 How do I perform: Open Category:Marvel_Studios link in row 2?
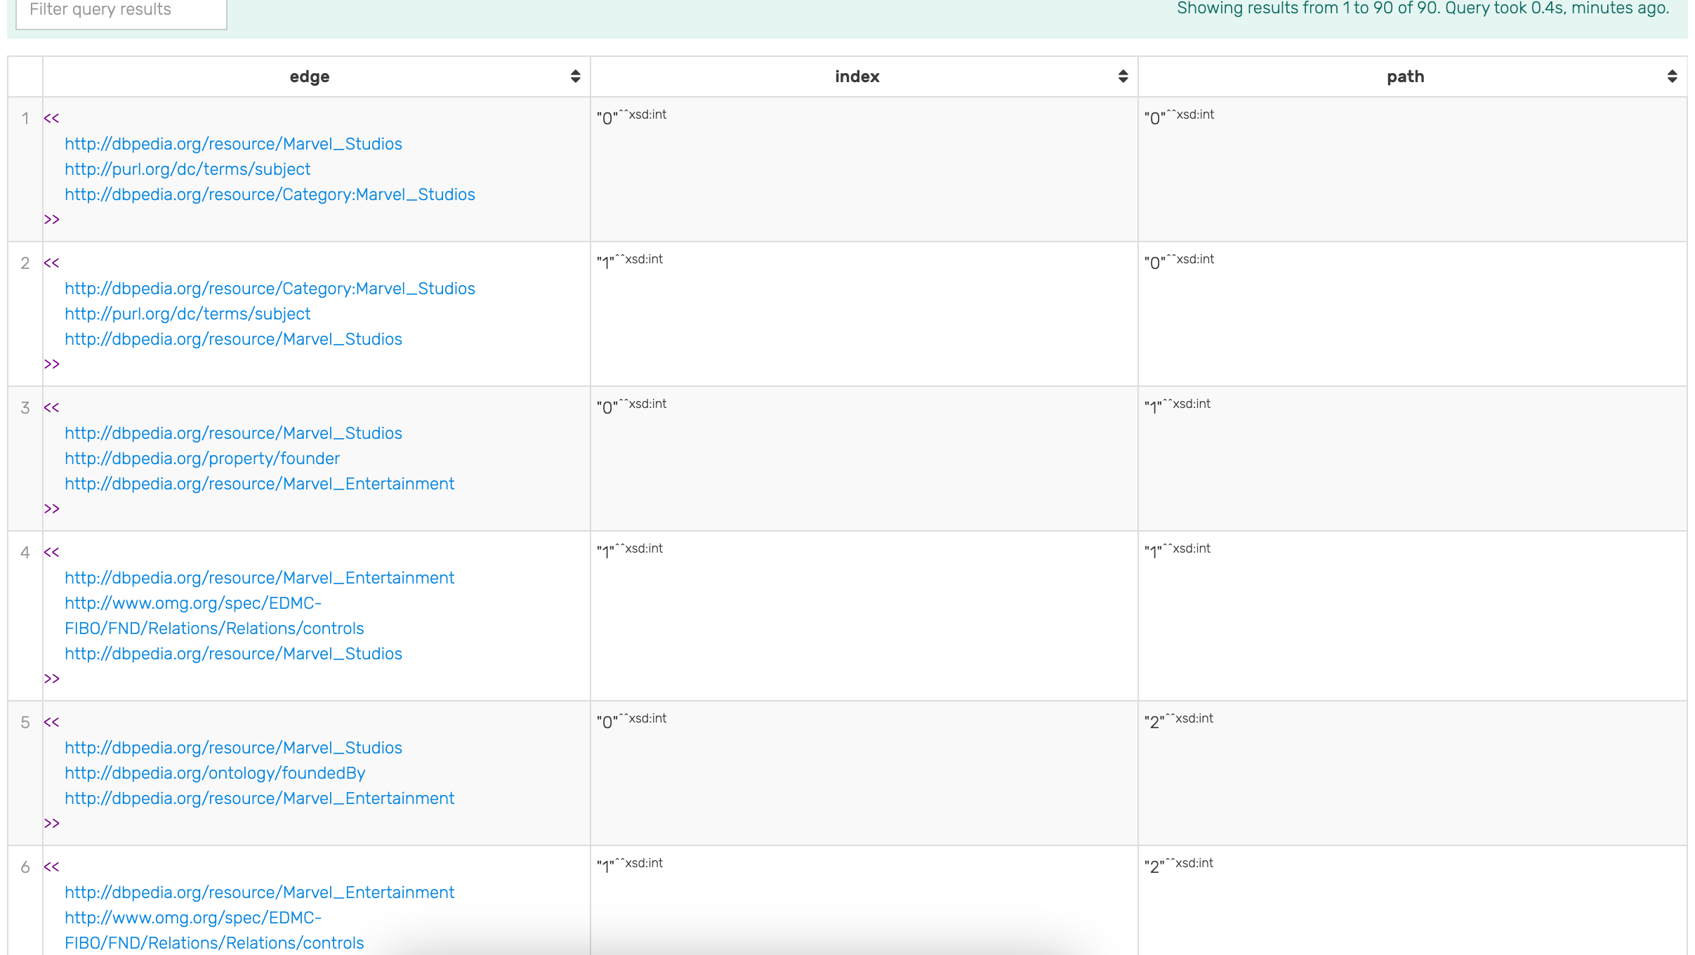coord(270,289)
